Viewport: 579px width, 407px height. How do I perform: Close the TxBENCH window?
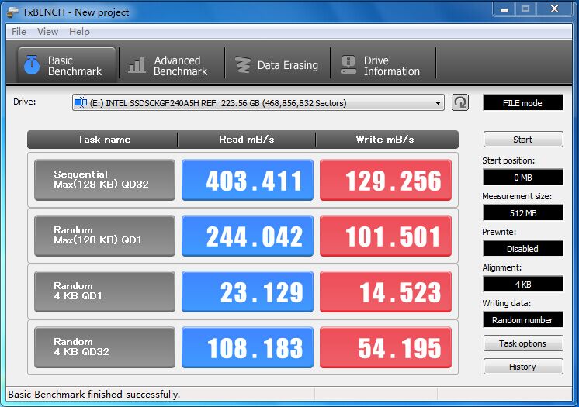(555, 9)
